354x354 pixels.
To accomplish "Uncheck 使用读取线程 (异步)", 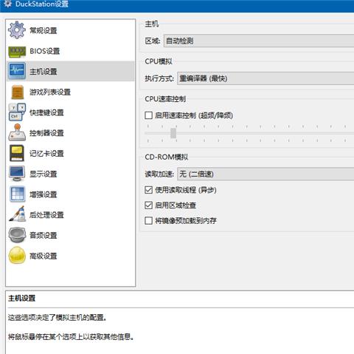I will tap(148, 190).
